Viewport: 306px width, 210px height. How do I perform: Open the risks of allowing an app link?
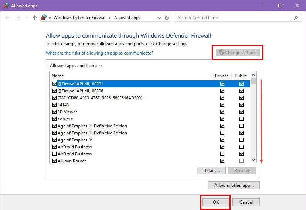[x=99, y=53]
